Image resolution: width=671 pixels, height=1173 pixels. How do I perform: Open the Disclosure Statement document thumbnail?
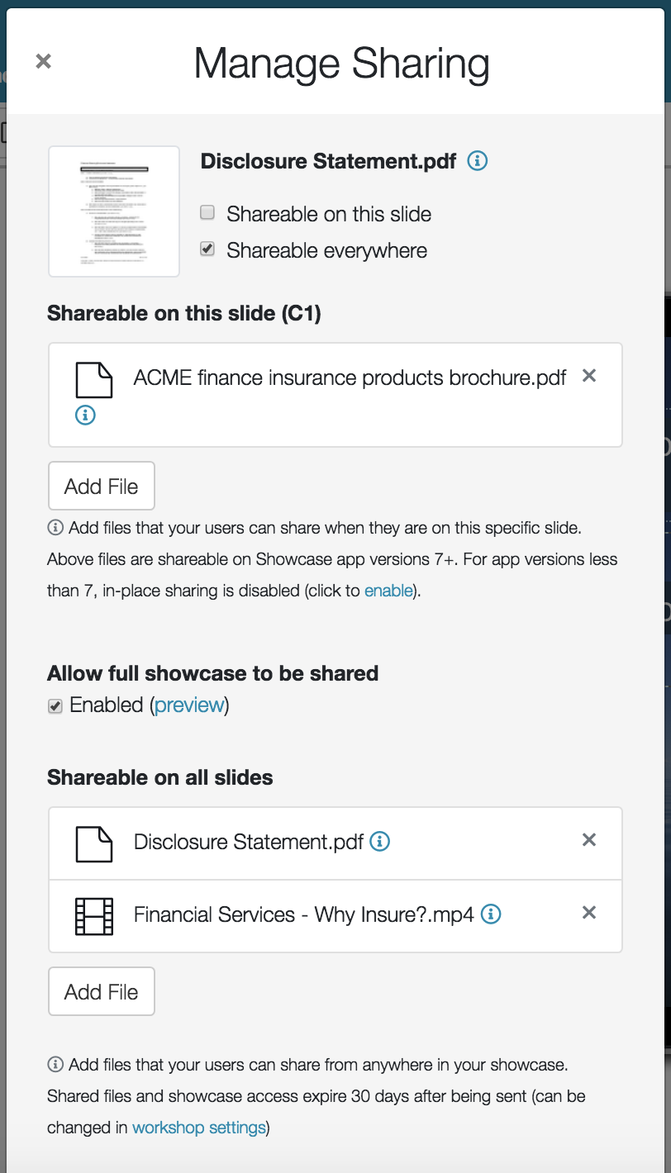coord(114,211)
